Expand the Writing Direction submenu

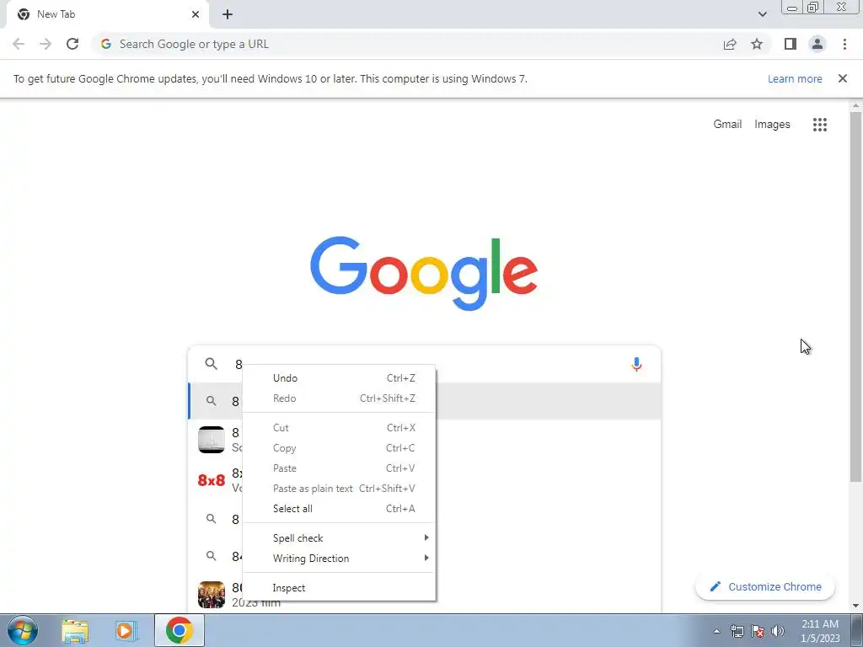click(339, 558)
